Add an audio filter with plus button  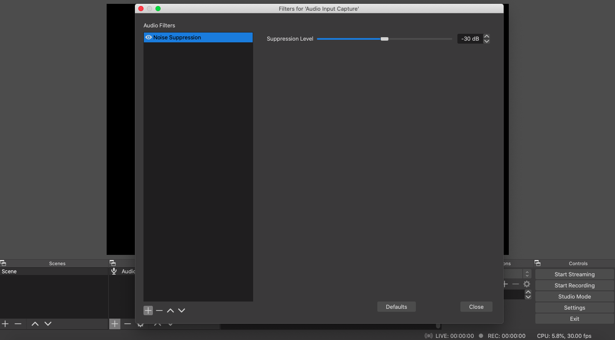(x=148, y=310)
